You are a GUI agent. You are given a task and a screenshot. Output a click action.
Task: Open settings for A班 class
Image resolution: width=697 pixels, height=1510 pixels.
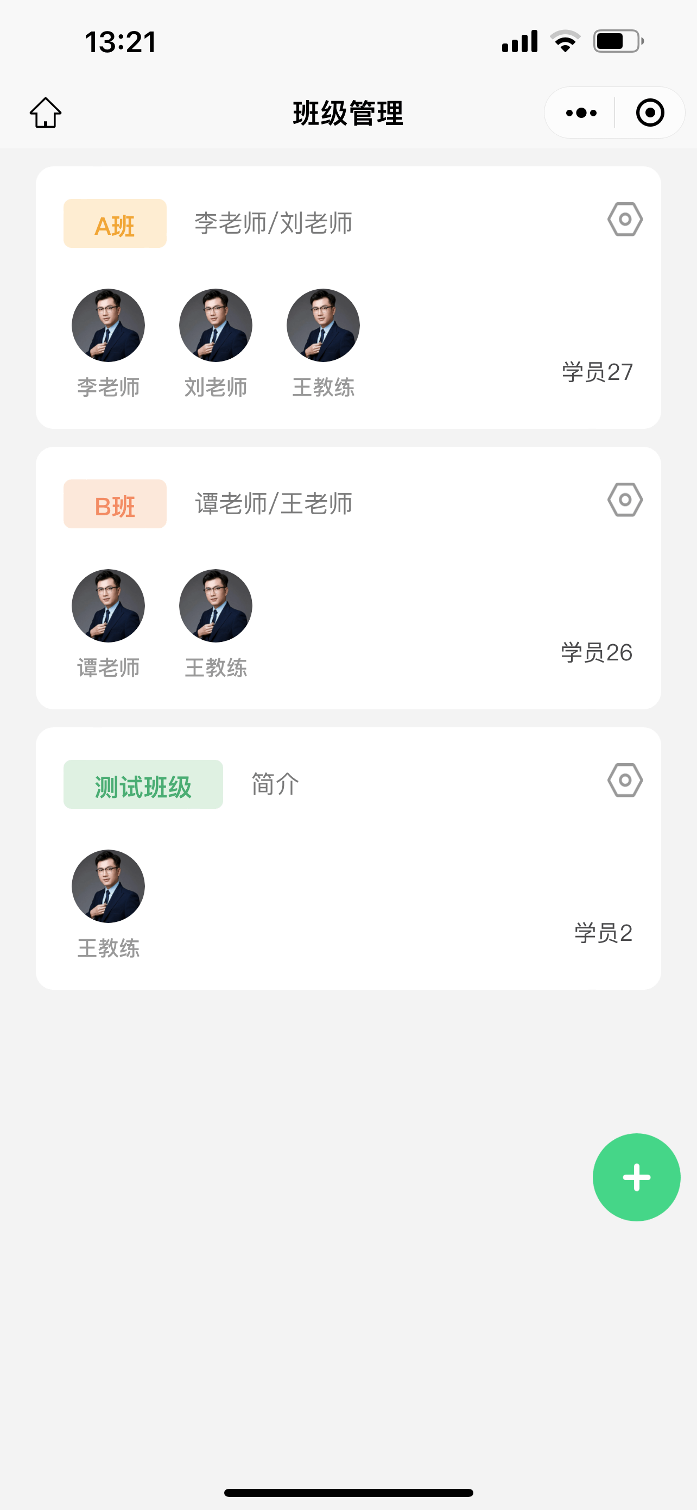pos(624,220)
